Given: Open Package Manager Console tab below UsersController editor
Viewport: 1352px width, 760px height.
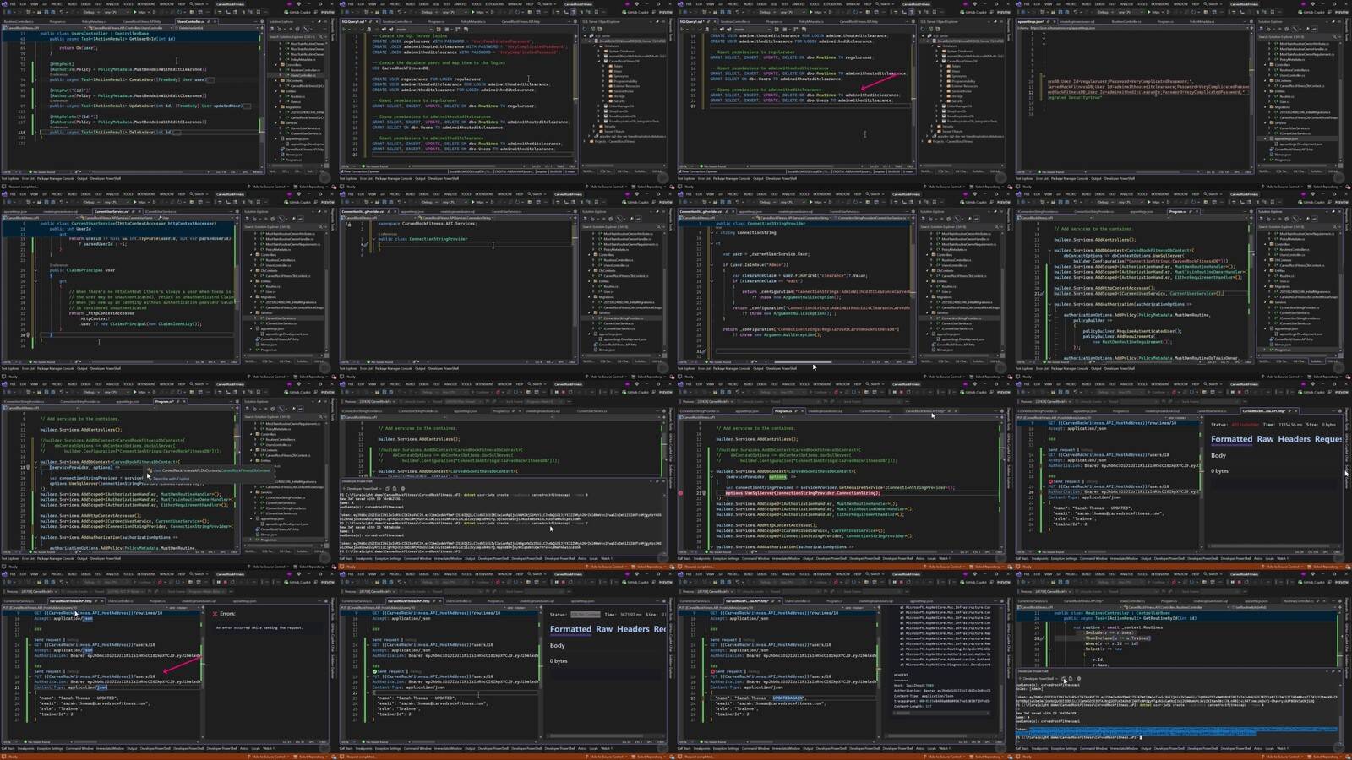Looking at the screenshot, I should tap(56, 178).
